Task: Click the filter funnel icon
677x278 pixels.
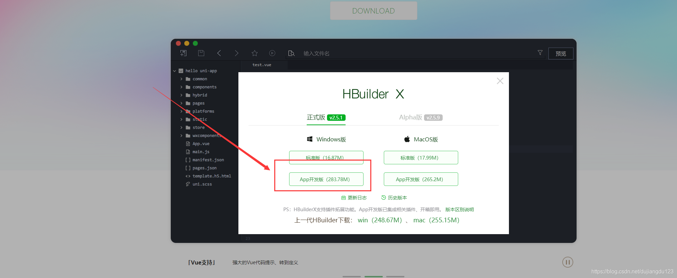Action: tap(540, 53)
